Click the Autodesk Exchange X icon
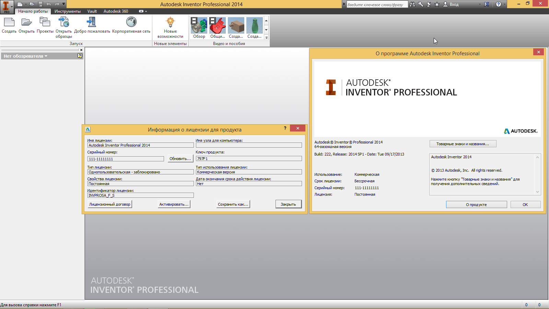This screenshot has width=549, height=309. 487,4
